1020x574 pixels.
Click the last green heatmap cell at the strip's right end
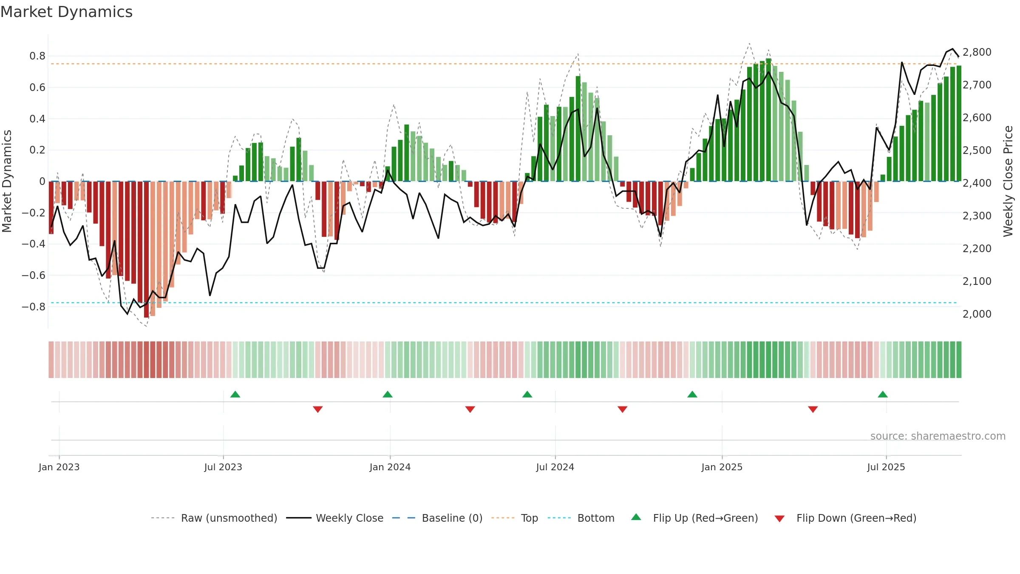coord(959,360)
